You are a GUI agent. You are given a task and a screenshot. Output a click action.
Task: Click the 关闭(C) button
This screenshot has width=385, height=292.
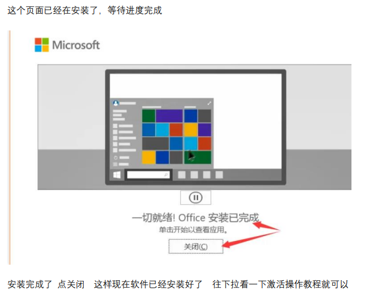point(196,246)
